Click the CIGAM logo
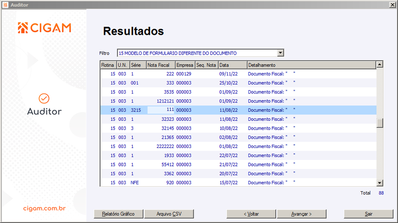The width and height of the screenshot is (398, 223). coord(44,28)
